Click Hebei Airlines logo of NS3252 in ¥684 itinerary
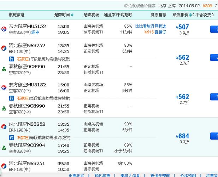This screenshot has width=218, height=177. (4, 127)
